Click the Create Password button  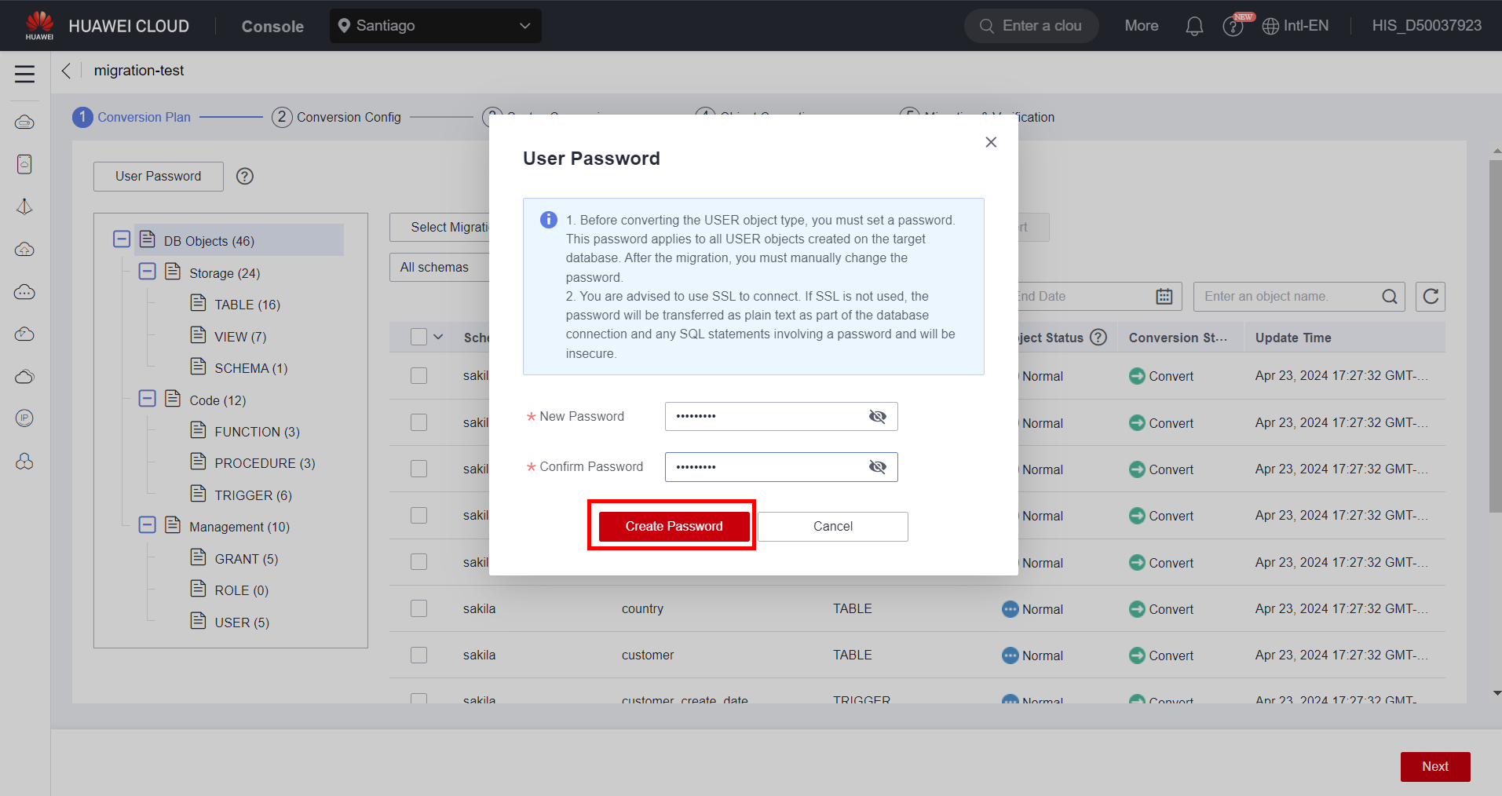tap(674, 526)
